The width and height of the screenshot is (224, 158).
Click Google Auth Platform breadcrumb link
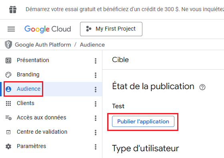43,45
